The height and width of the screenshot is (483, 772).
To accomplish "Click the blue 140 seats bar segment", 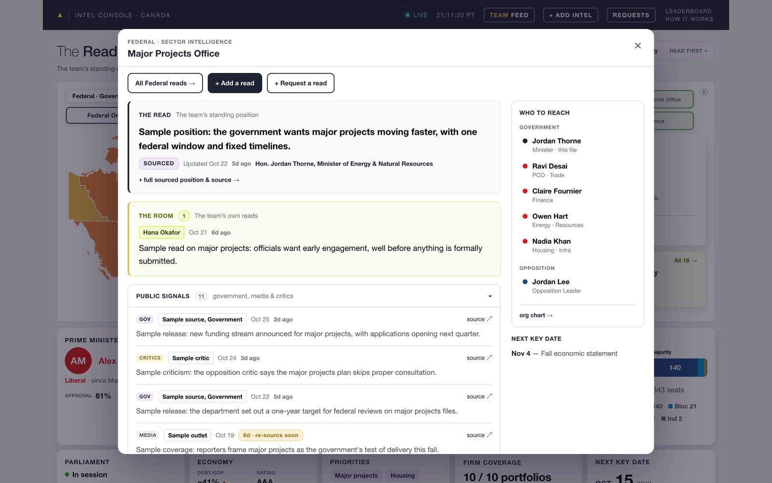I will 675,368.
